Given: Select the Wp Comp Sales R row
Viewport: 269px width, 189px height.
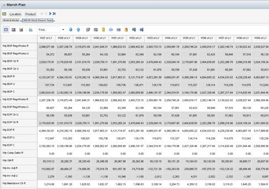Looking at the screenshot, I should pos(19,153).
